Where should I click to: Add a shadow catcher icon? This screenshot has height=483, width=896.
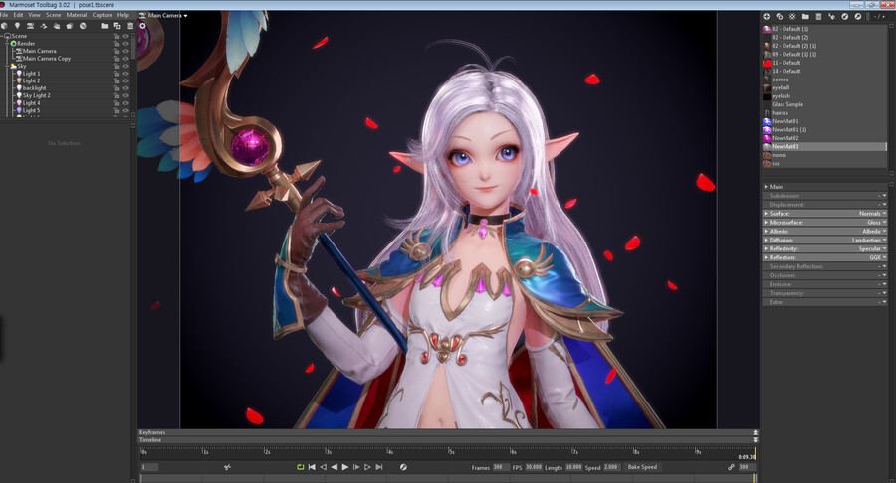(70, 26)
